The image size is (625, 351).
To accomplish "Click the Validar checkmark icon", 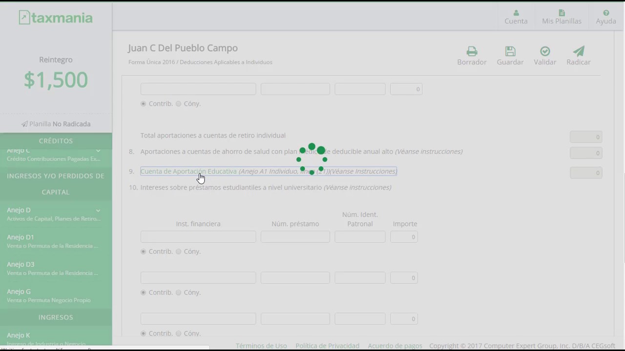I will point(545,51).
